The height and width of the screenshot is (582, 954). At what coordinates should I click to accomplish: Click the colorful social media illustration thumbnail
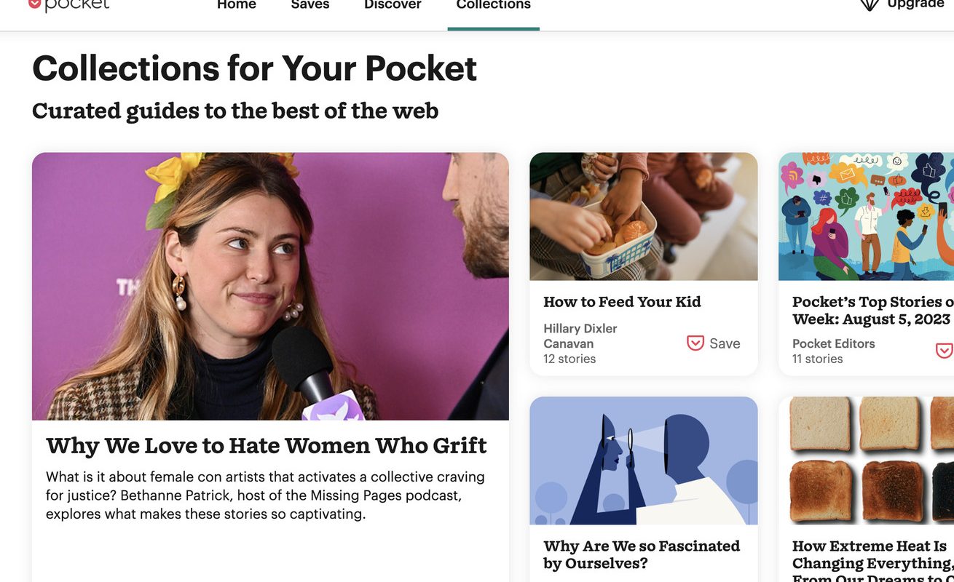click(866, 216)
